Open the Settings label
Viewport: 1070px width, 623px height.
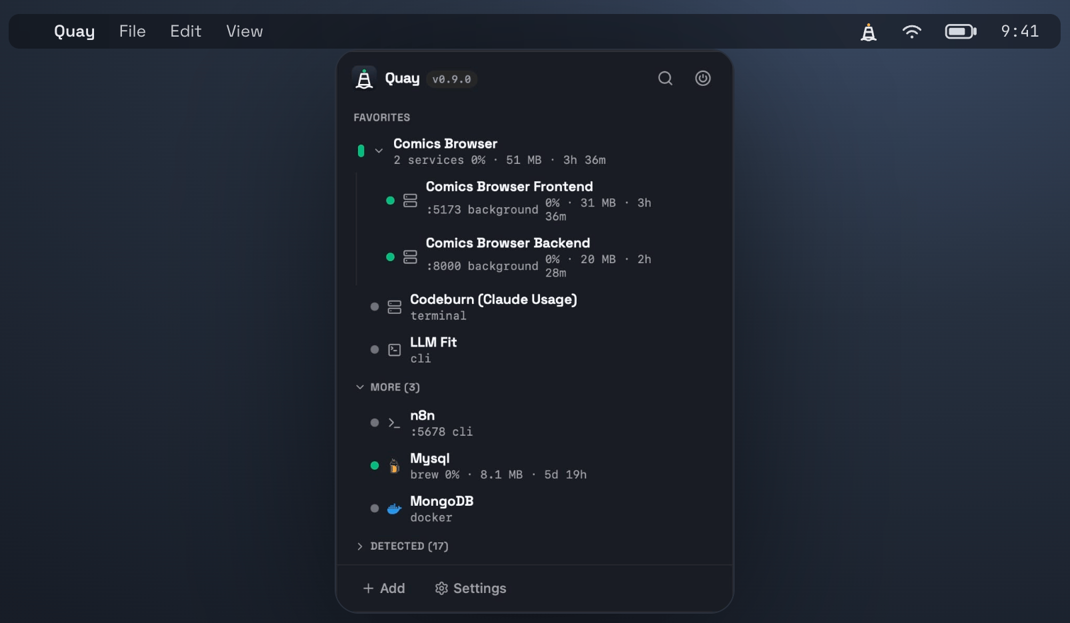click(x=479, y=588)
